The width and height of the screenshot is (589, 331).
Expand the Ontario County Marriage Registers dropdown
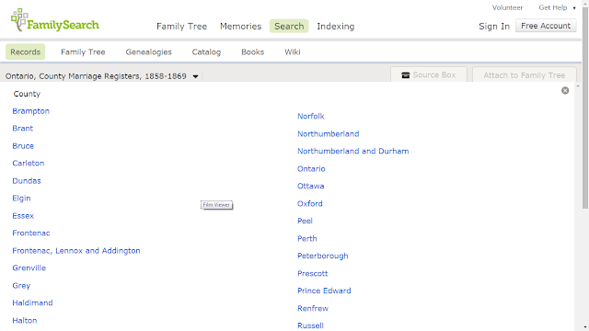(x=195, y=76)
